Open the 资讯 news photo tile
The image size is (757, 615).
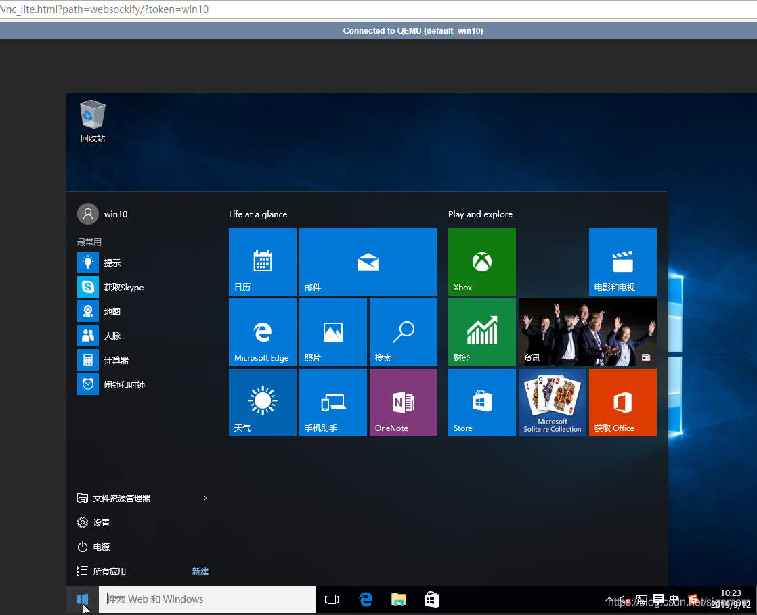(x=588, y=332)
